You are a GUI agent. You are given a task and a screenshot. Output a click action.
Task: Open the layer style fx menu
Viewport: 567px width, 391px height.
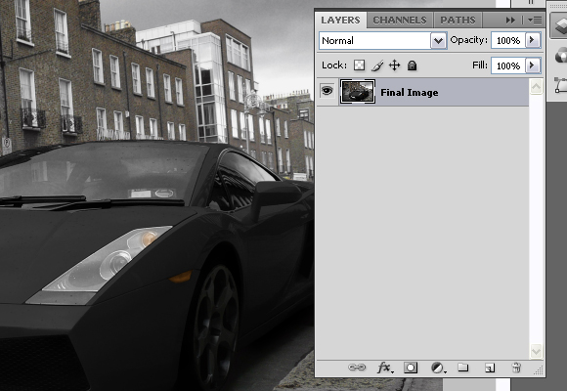tap(385, 368)
